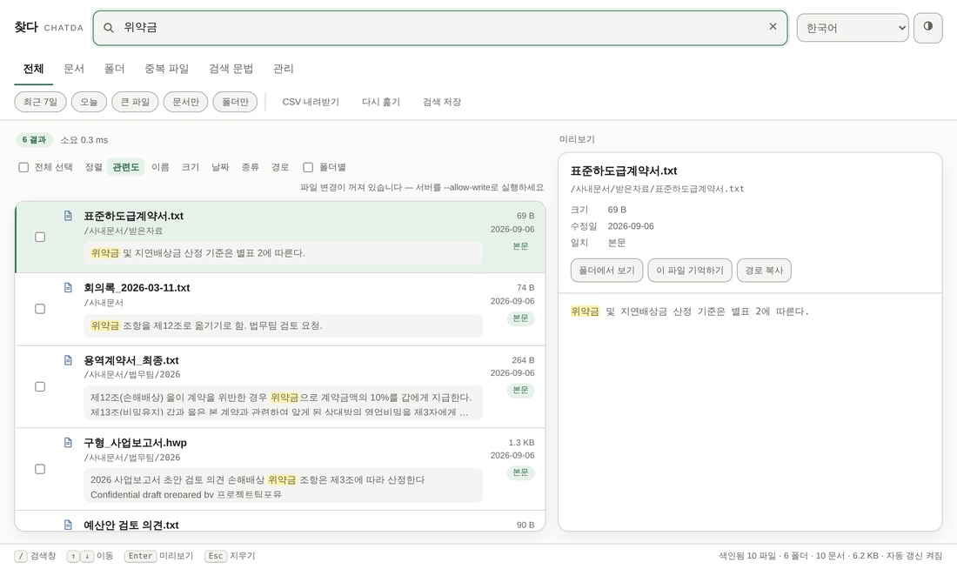Apply the 오늘 filter chip
The height and width of the screenshot is (569, 957).
click(x=89, y=102)
